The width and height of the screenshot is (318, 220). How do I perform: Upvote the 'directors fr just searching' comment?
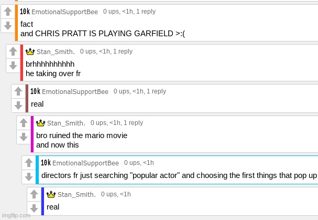[29, 163]
